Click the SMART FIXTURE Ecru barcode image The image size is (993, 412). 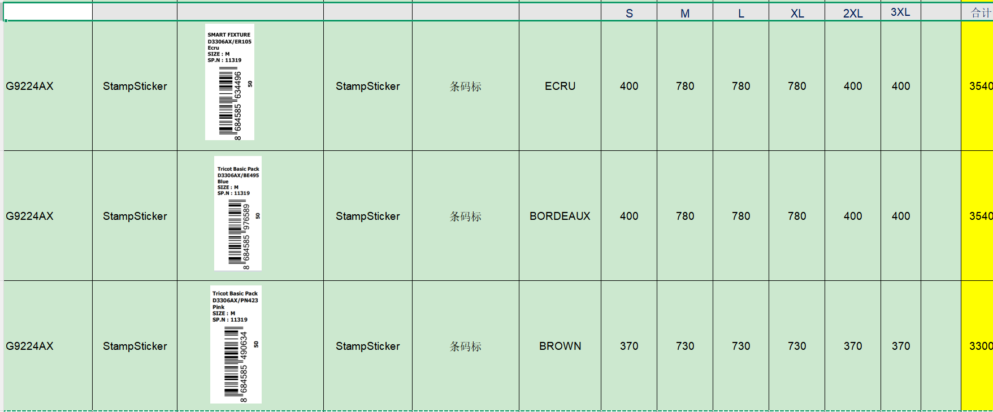(229, 82)
